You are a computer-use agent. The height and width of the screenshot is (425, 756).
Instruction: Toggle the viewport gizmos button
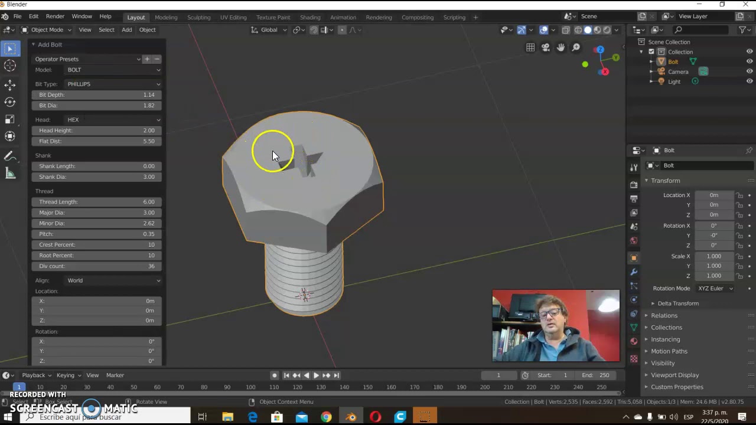click(522, 30)
